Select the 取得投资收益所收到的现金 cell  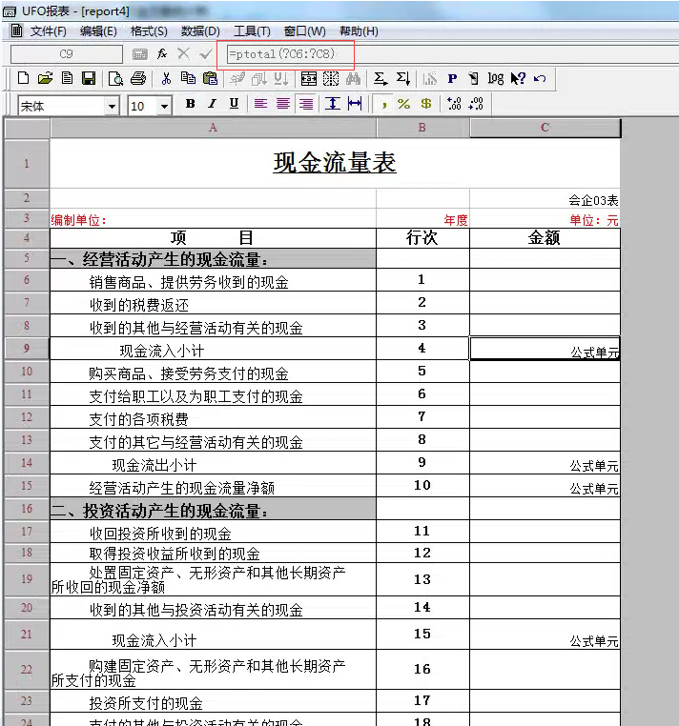[213, 553]
